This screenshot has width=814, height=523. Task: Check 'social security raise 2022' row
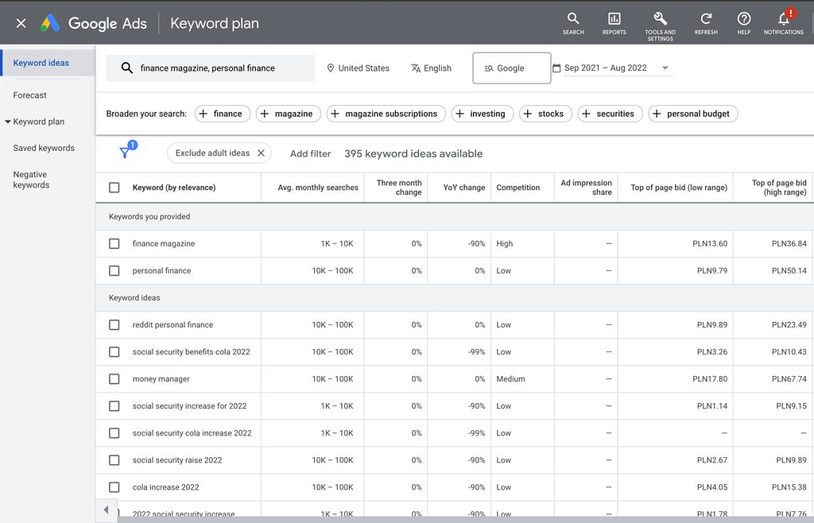(114, 459)
